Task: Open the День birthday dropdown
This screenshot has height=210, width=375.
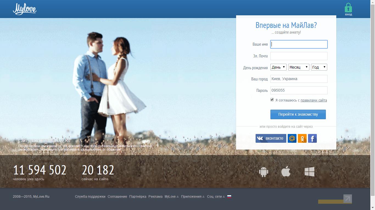Action: click(x=278, y=67)
